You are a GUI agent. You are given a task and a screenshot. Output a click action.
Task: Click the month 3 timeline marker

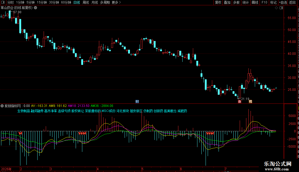point(51,169)
